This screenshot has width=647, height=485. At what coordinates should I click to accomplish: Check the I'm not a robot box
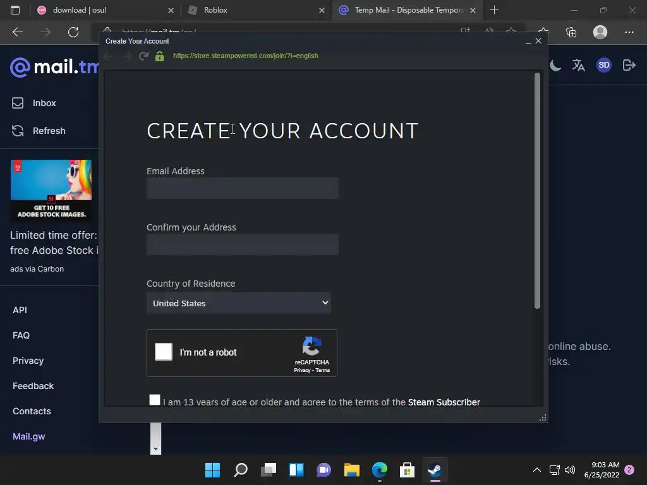pyautogui.click(x=164, y=352)
